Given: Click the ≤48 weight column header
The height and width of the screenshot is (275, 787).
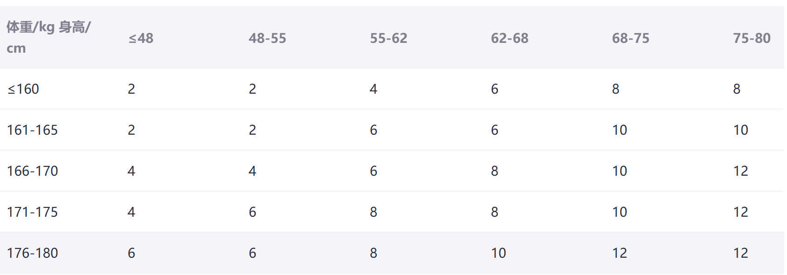Looking at the screenshot, I should [x=141, y=38].
